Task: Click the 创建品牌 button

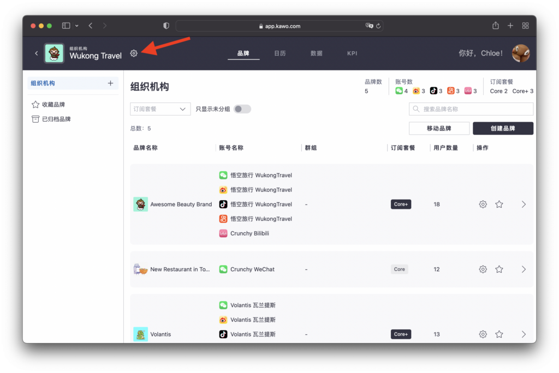Action: (x=503, y=128)
